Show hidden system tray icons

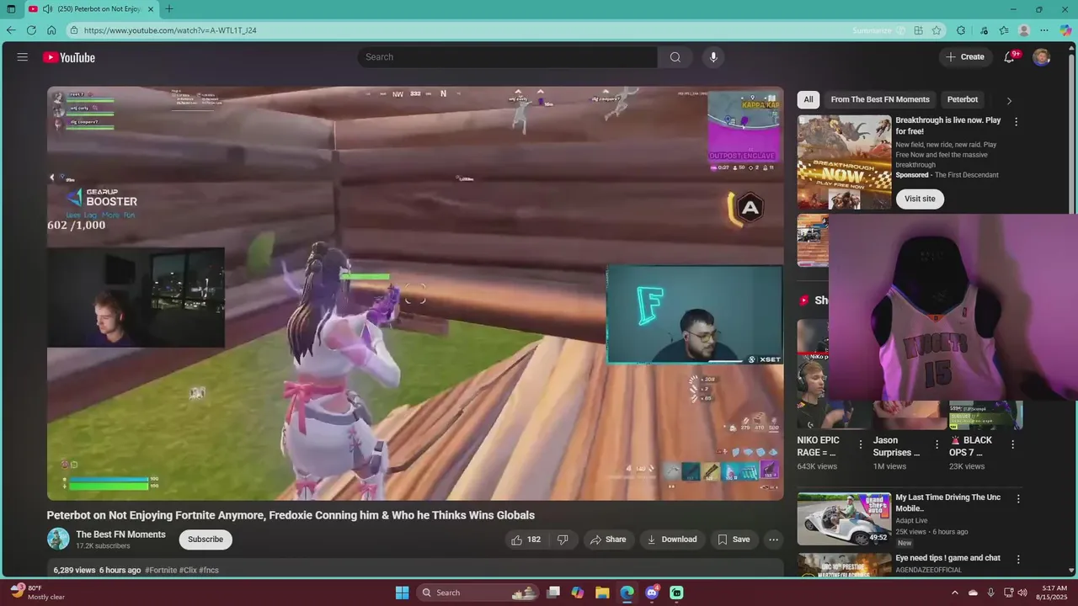[x=955, y=593]
